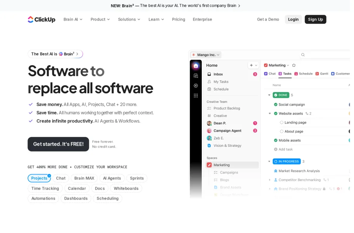This screenshot has width=354, height=233.
Task: Toggle the About page status circle
Action: (281, 131)
